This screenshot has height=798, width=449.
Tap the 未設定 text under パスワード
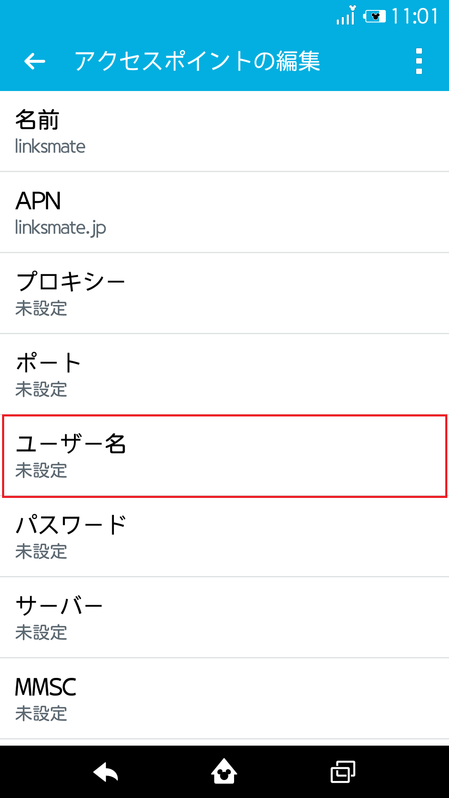[40, 553]
